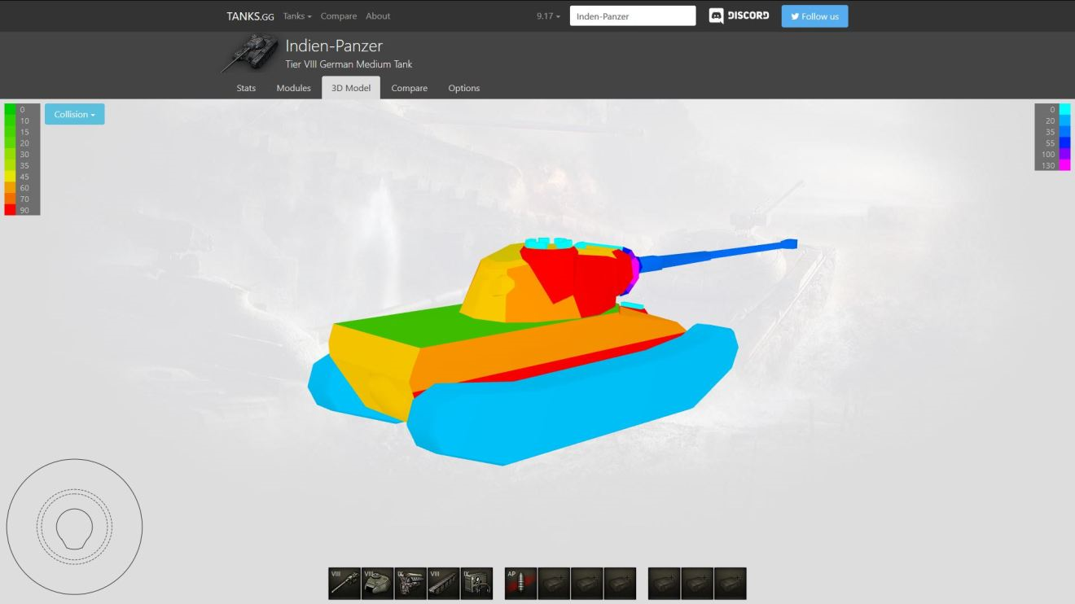Click the empty slot right of AP shell
This screenshot has width=1075, height=604.
pyautogui.click(x=554, y=584)
